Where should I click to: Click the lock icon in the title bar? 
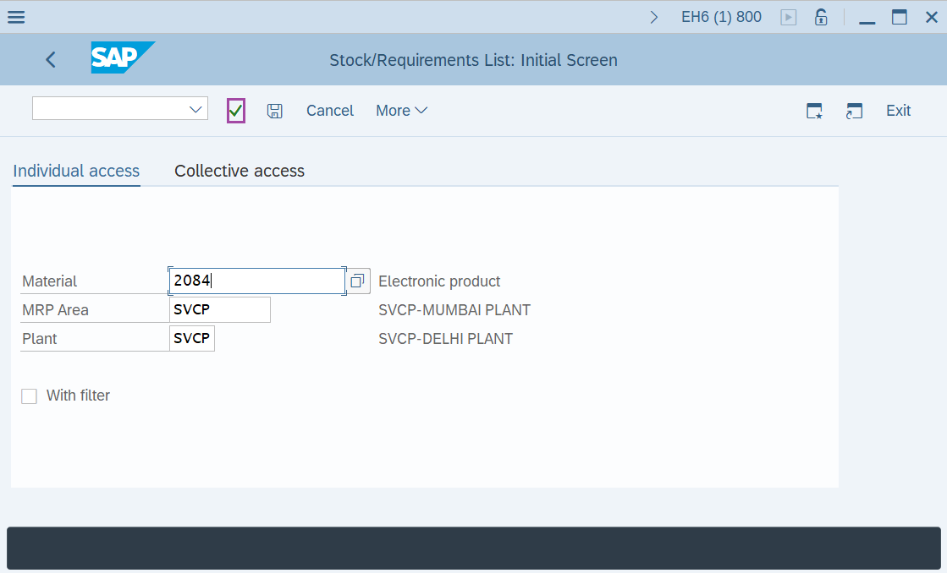pos(820,16)
